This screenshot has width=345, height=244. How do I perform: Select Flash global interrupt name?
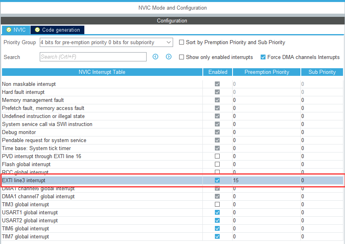tap(26, 165)
